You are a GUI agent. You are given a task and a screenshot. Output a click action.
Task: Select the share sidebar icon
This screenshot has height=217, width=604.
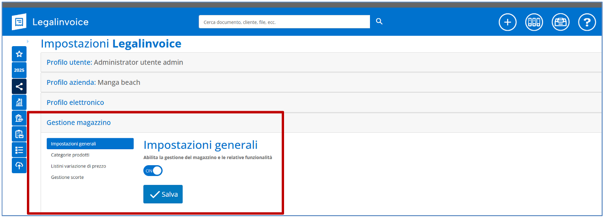[x=19, y=86]
